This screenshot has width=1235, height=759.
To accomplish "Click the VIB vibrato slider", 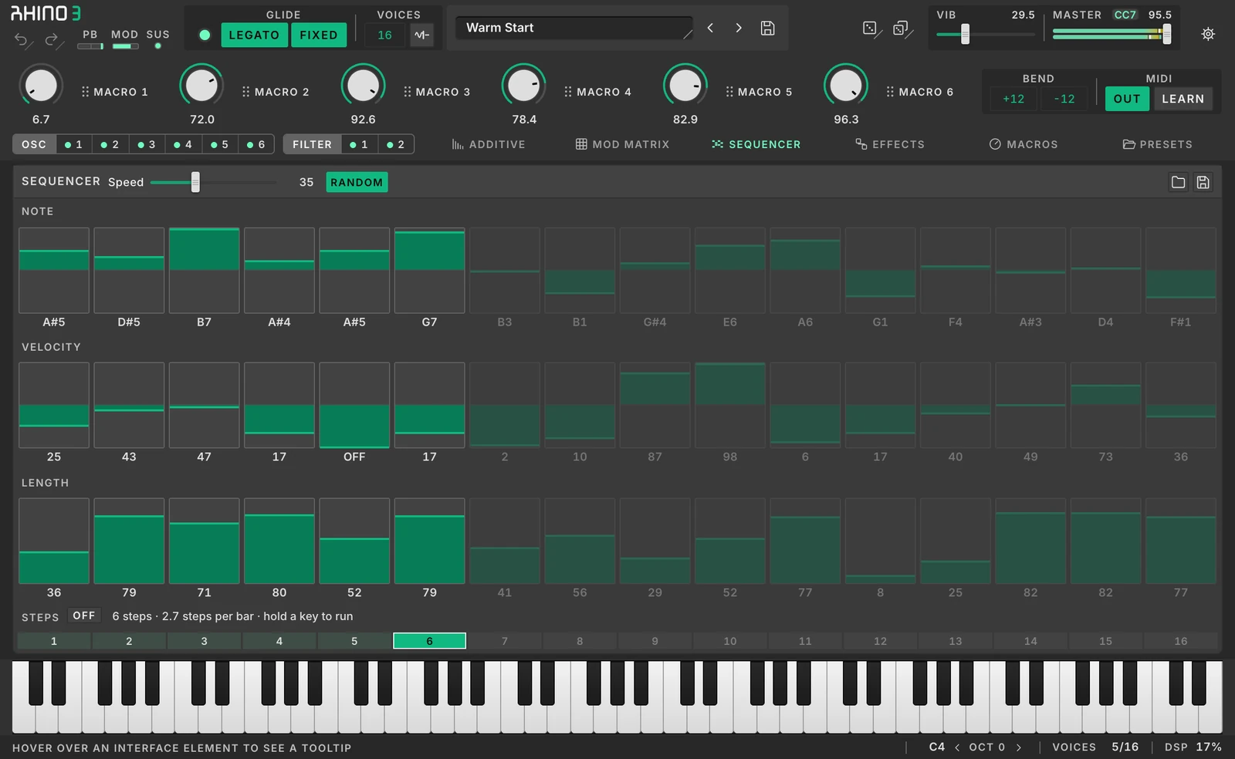I will click(x=985, y=34).
